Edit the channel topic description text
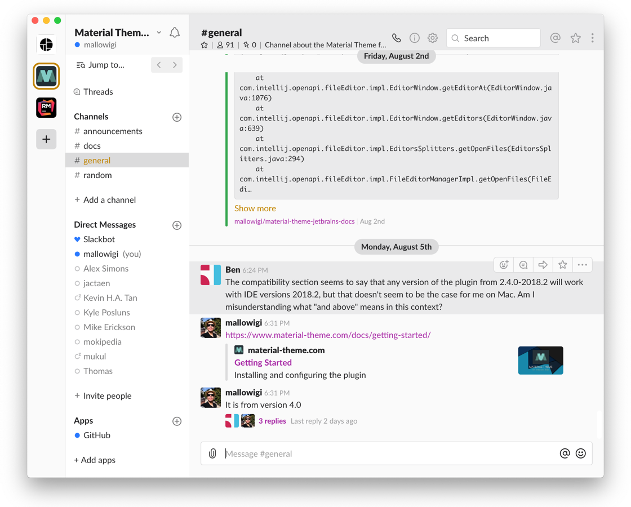The image size is (631, 507). coord(325,45)
